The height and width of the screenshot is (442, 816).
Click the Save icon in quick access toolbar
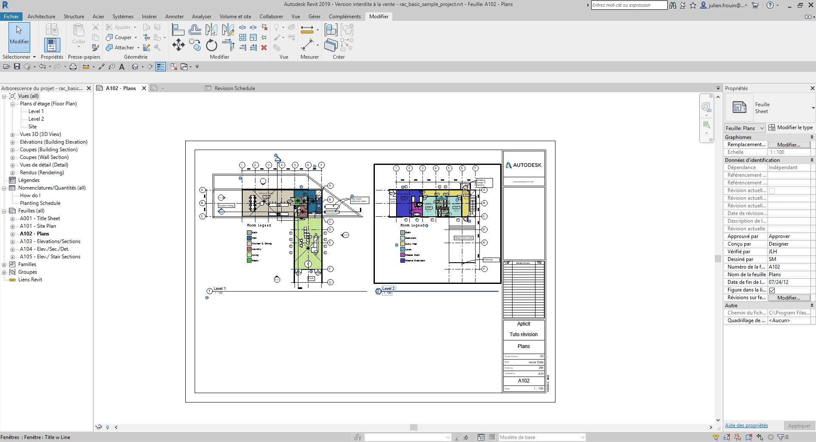click(17, 67)
